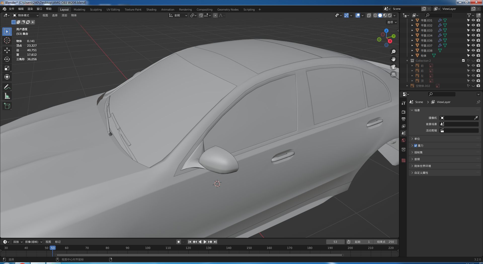Uncheck the 重力 gravity checkbox

click(x=416, y=146)
